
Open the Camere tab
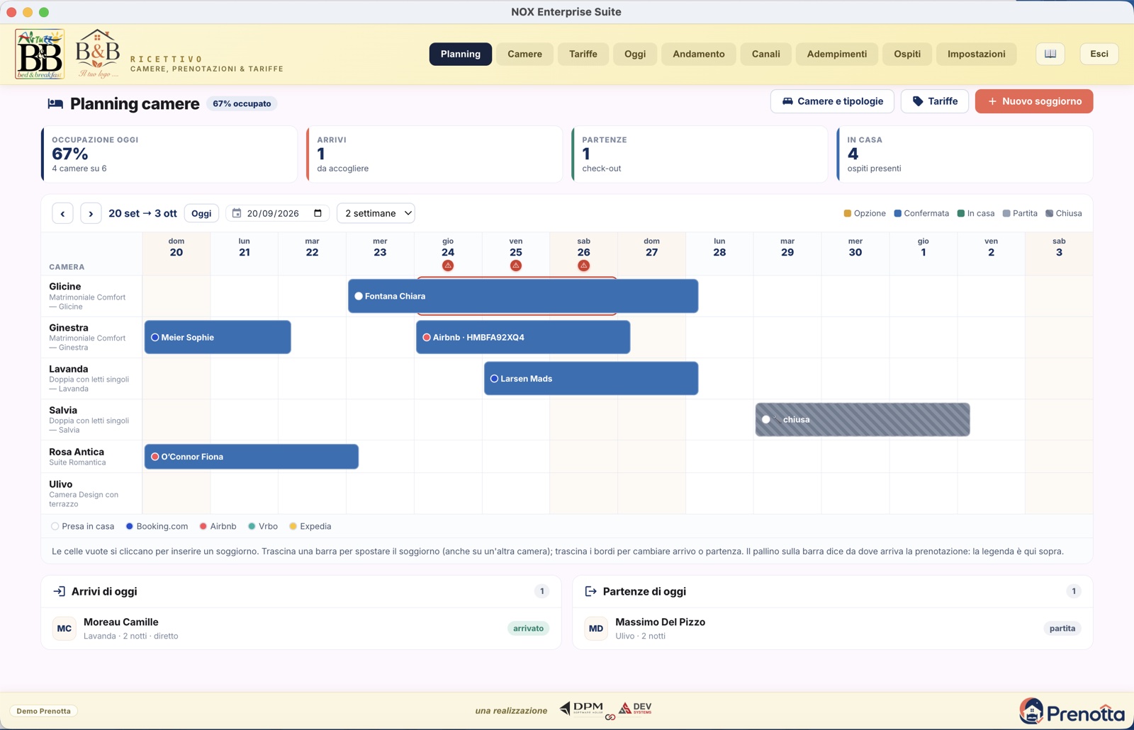coord(524,54)
